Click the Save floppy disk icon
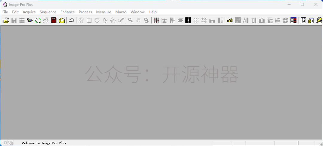This screenshot has height=146, width=323. [14, 20]
